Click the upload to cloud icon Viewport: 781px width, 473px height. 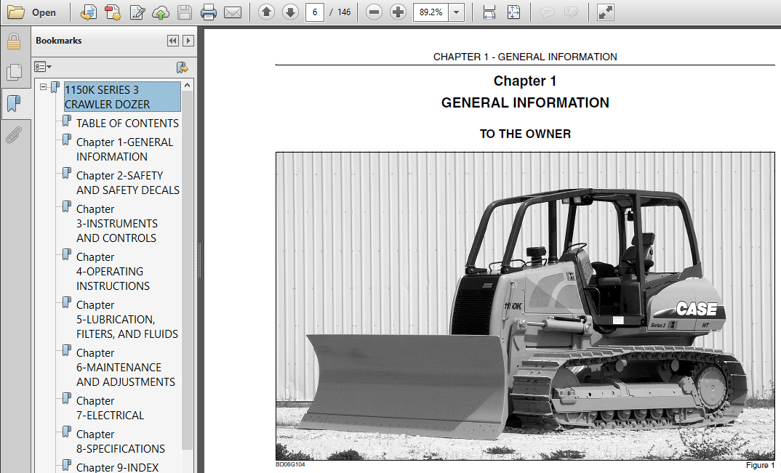tap(161, 12)
